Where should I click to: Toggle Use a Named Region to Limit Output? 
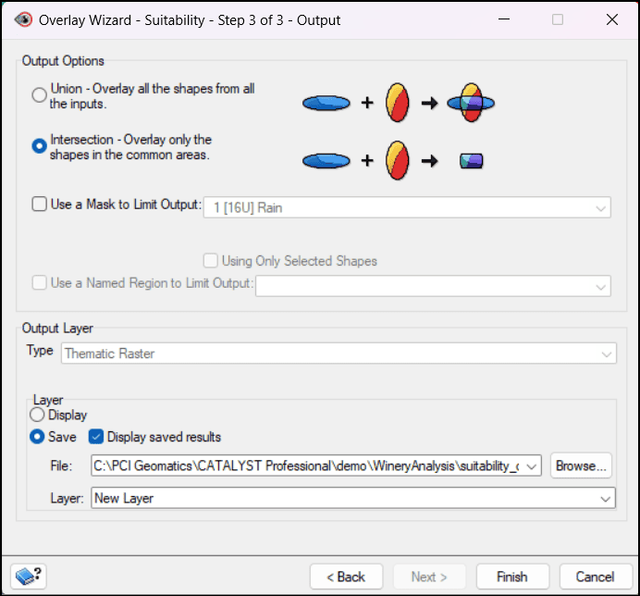click(x=39, y=282)
